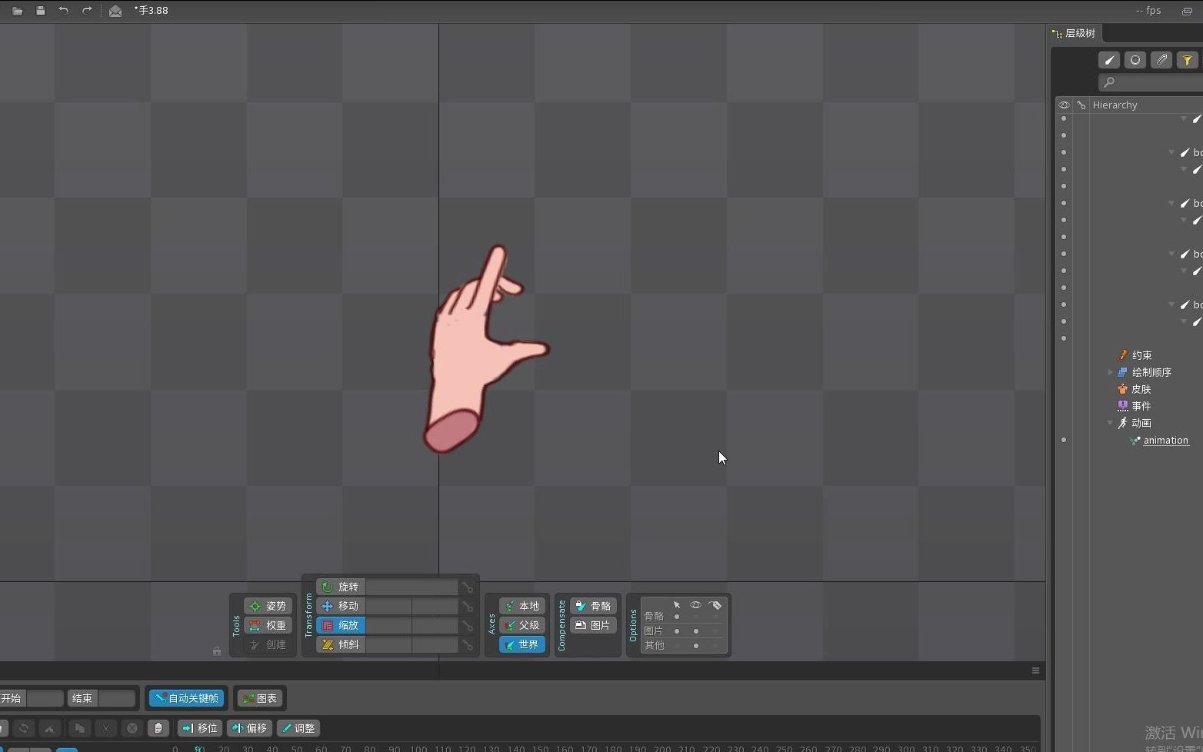Viewport: 1203px width, 752px height.
Task: Open the animation named "animation"
Action: click(1165, 440)
